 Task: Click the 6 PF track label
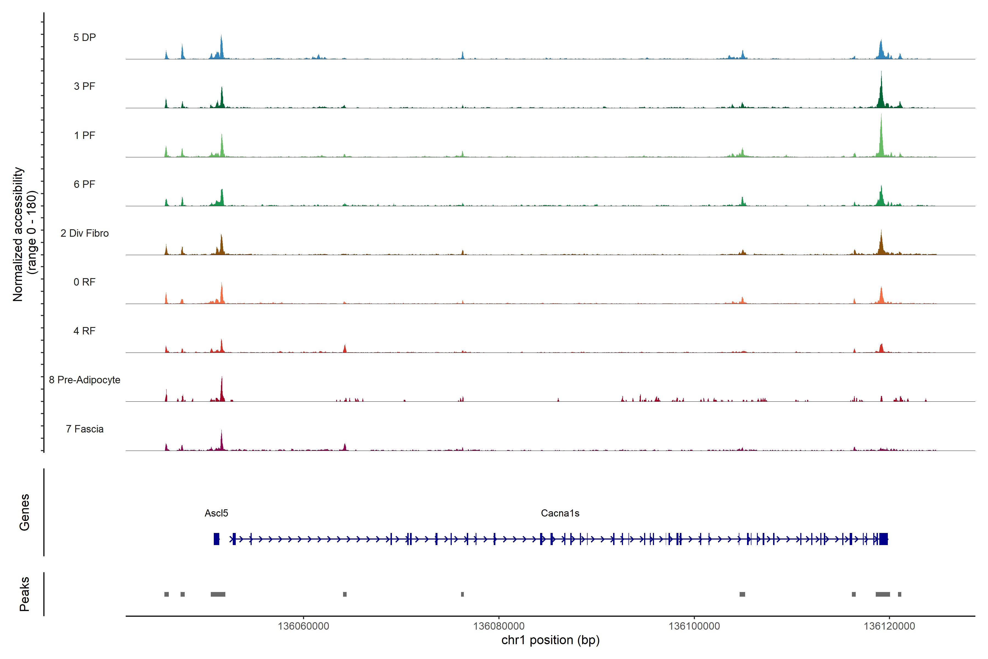click(x=85, y=184)
